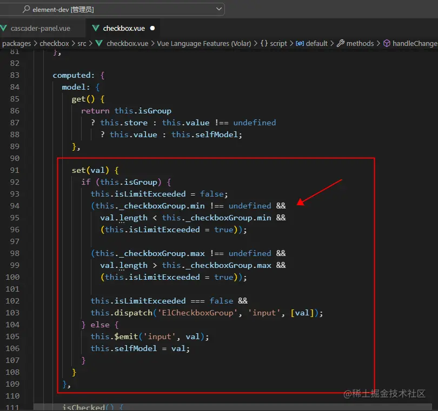The image size is (438, 411).
Task: Expand the command center dropdown chevron
Action: pos(219,9)
